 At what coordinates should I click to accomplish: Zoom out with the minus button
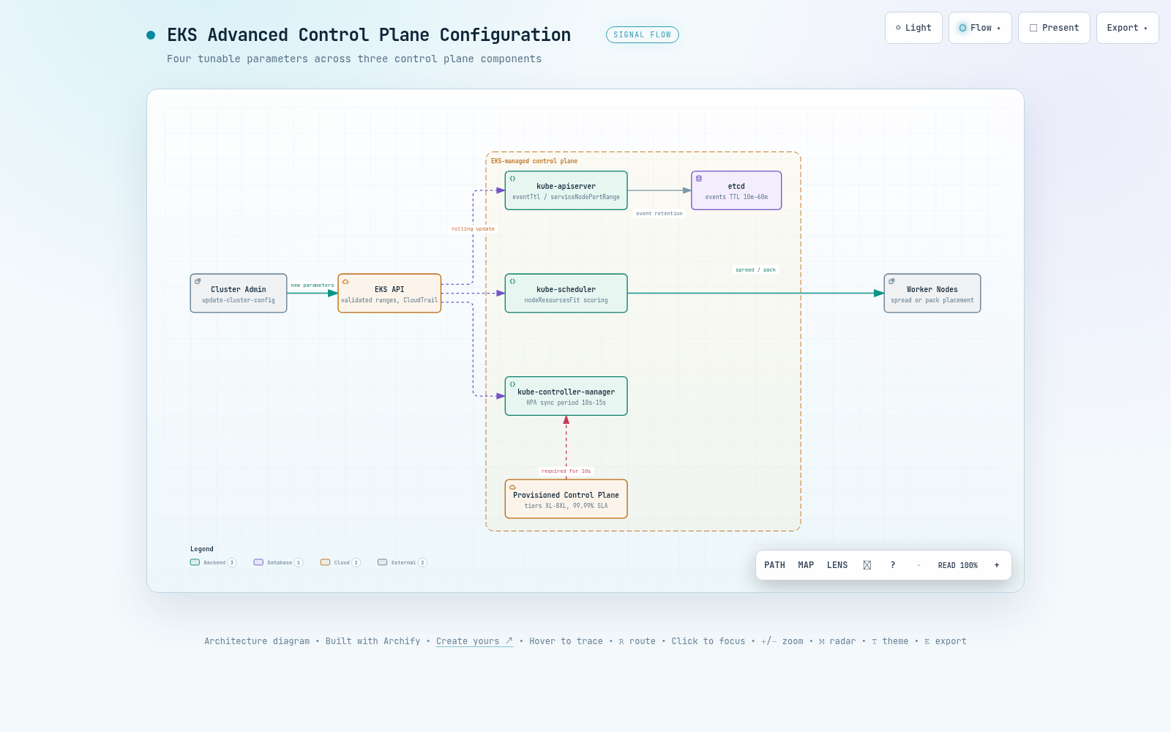coord(919,565)
